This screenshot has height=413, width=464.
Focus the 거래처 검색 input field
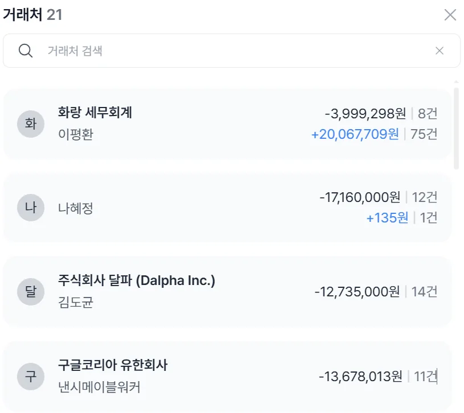coord(231,51)
